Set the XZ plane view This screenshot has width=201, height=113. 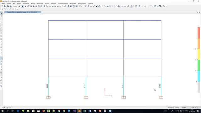[x=55, y=6]
